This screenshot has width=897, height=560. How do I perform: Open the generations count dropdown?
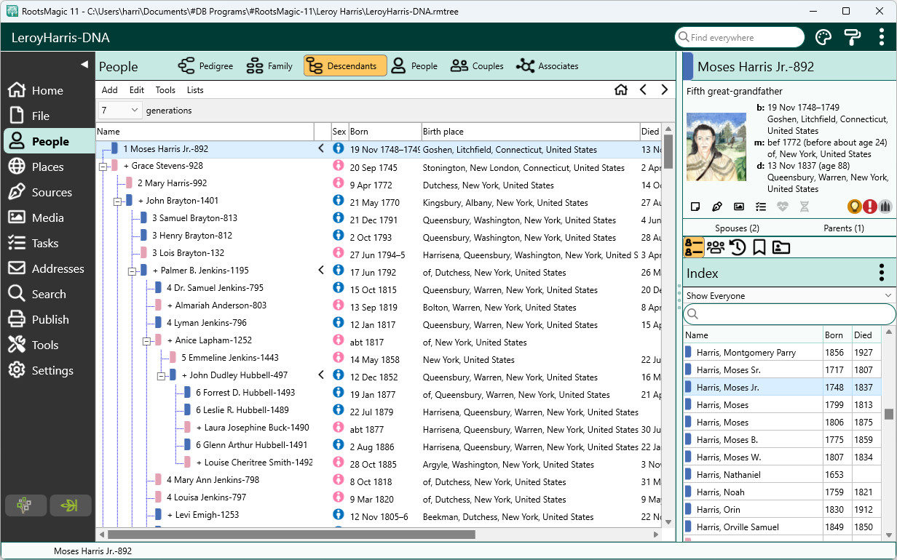click(120, 111)
